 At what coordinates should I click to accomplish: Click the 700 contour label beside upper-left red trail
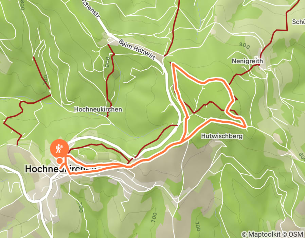(x=45, y=81)
